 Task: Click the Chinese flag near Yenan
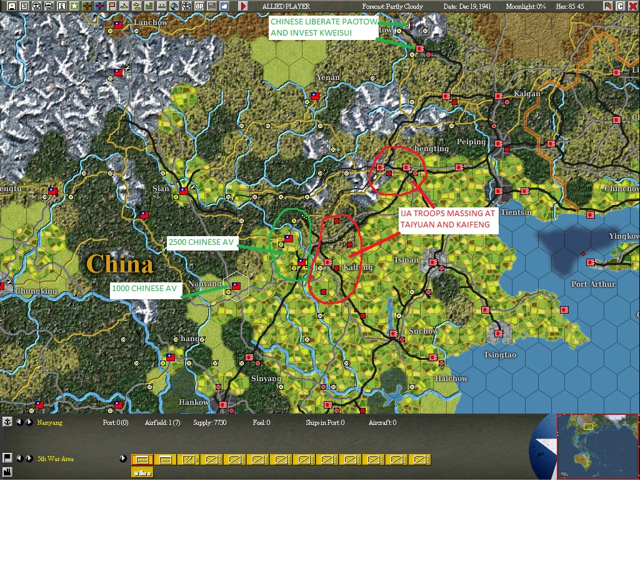click(x=315, y=96)
